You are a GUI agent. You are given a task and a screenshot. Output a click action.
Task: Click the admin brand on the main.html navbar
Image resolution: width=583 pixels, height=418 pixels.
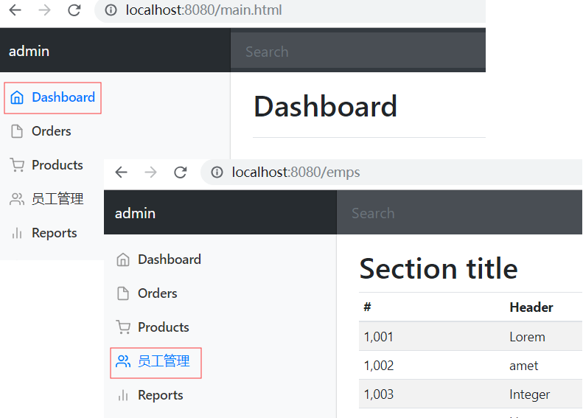pyautogui.click(x=29, y=52)
